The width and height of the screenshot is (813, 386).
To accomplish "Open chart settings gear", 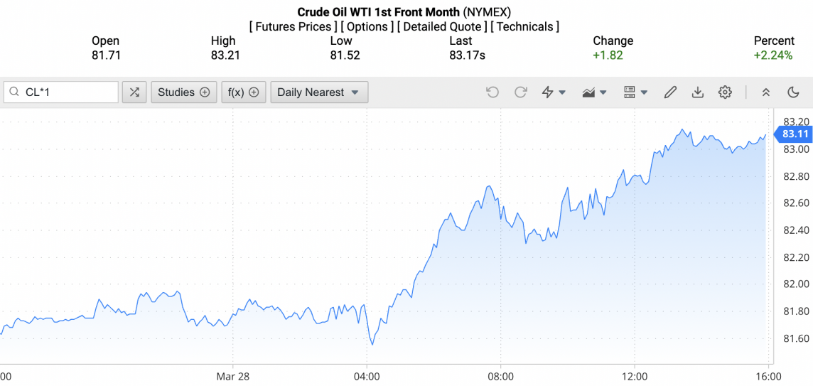I will click(x=725, y=92).
